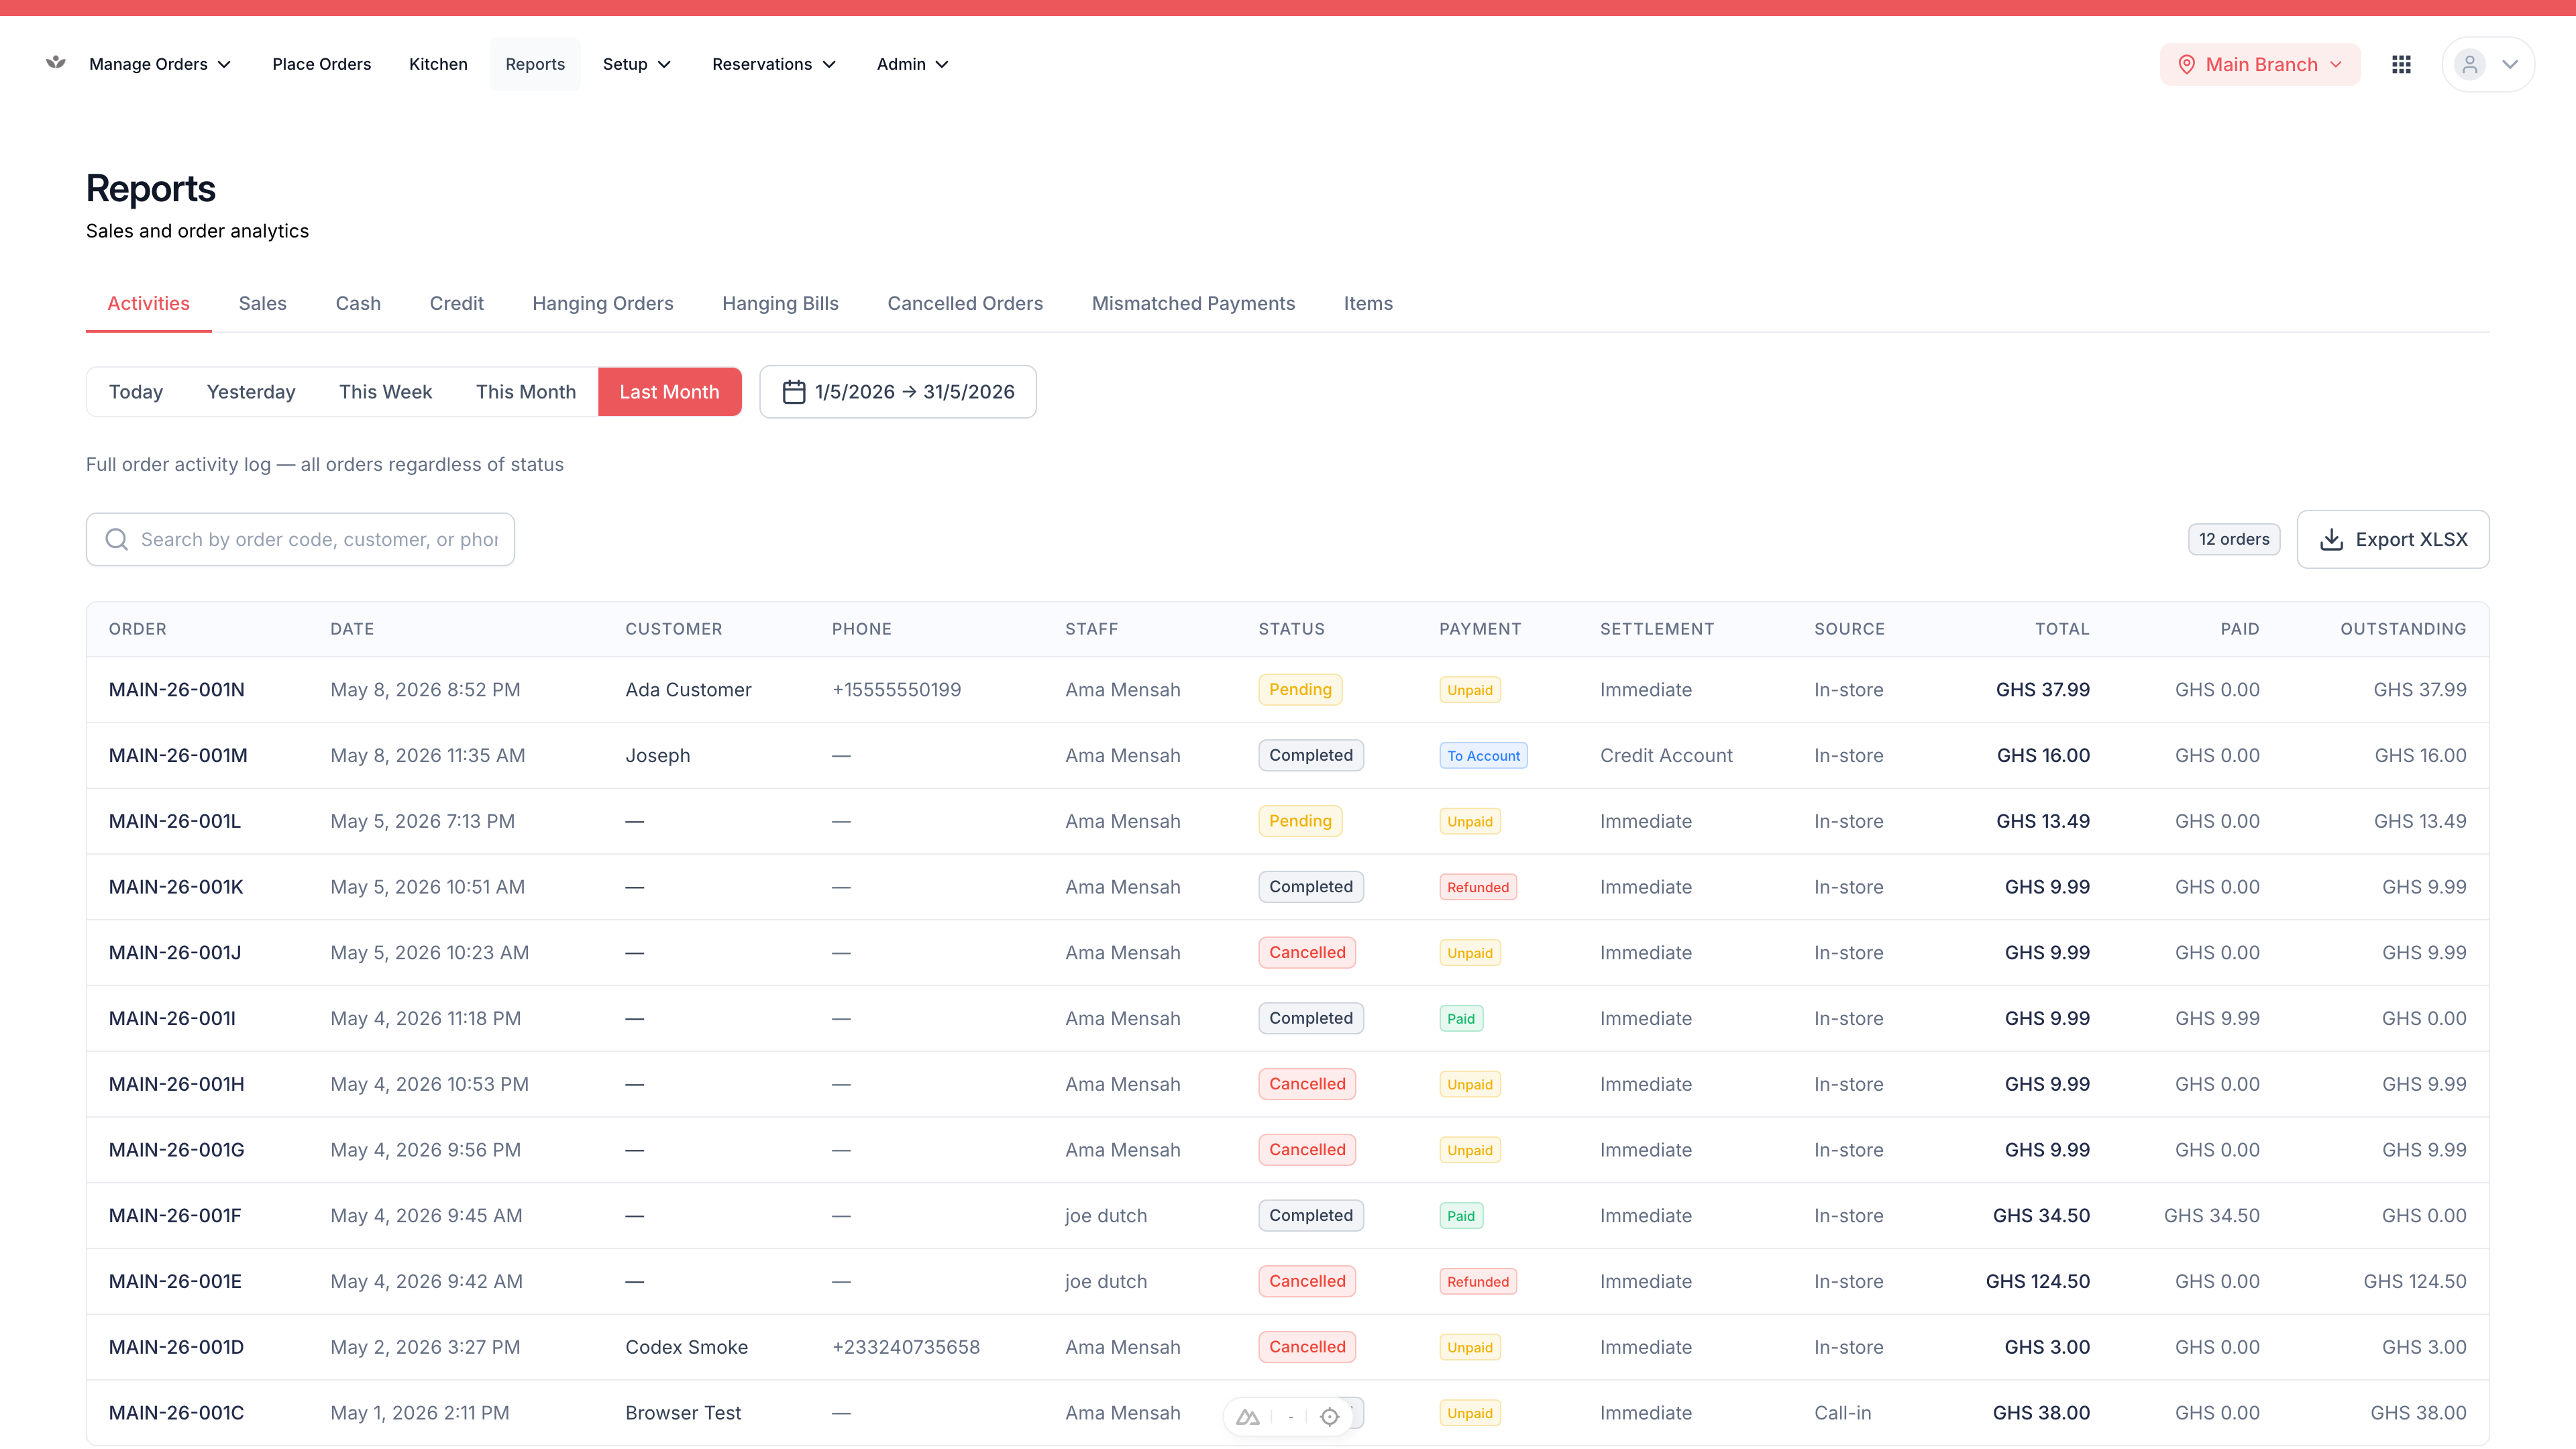Image resolution: width=2576 pixels, height=1449 pixels.
Task: Select the Last Month filter
Action: click(669, 392)
